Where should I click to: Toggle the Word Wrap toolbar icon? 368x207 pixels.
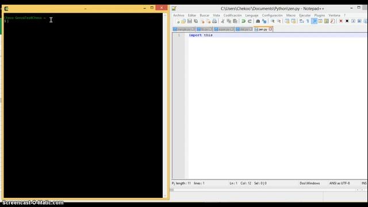(301, 21)
